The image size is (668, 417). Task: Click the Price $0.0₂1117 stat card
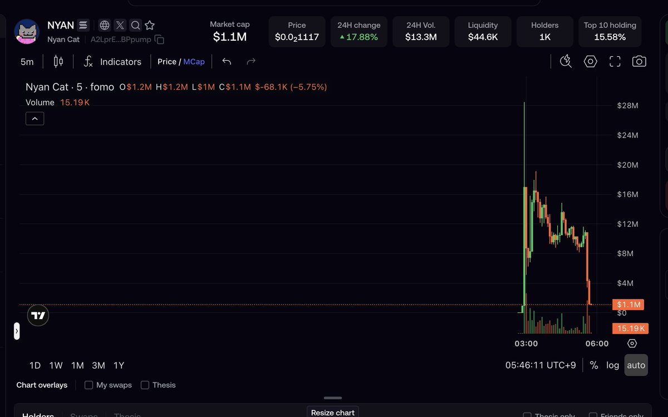297,31
